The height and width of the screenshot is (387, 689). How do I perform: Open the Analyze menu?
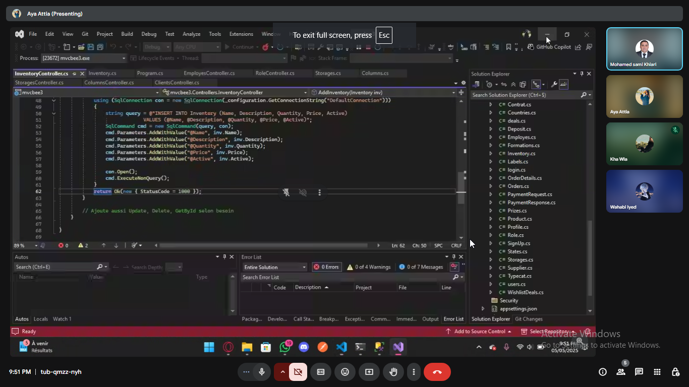[x=191, y=34]
